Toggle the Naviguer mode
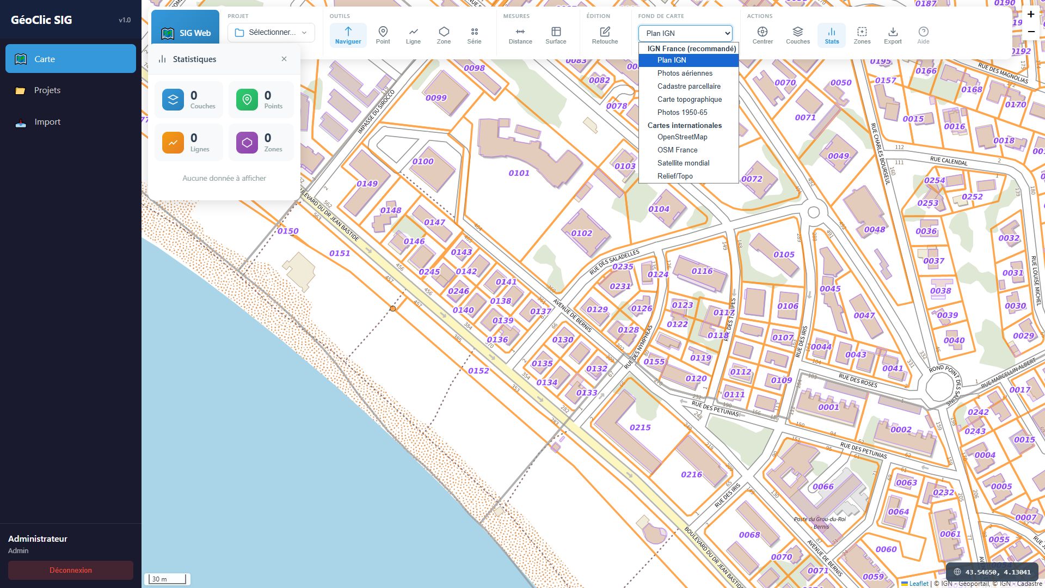Image resolution: width=1045 pixels, height=588 pixels. tap(348, 34)
